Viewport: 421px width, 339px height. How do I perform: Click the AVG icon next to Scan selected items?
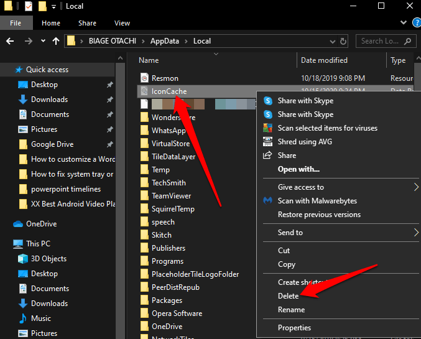[x=268, y=128]
